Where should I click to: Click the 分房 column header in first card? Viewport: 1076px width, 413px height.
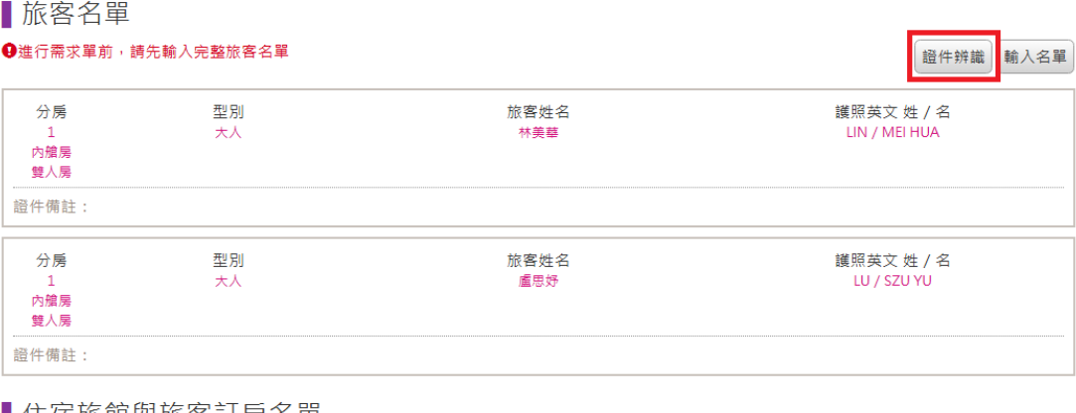52,113
